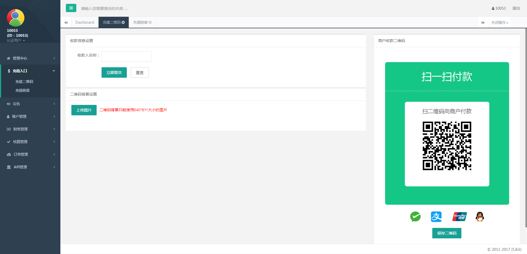
Task: Switch to the Dashboard tab
Action: click(x=85, y=22)
